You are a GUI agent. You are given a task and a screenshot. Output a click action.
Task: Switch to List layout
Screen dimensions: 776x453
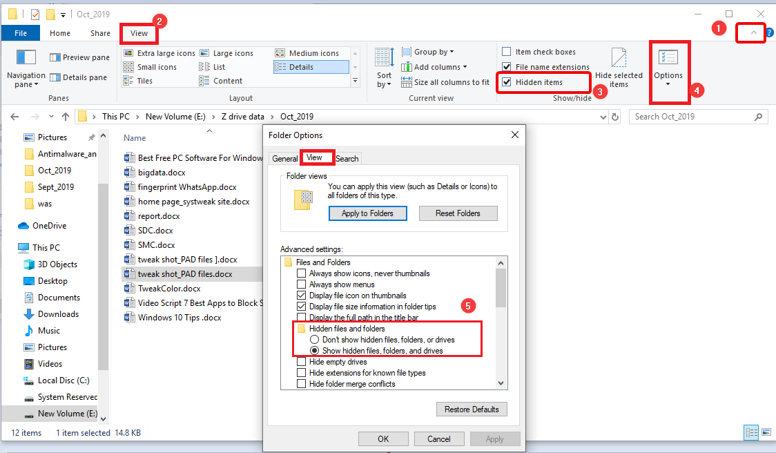tap(213, 67)
